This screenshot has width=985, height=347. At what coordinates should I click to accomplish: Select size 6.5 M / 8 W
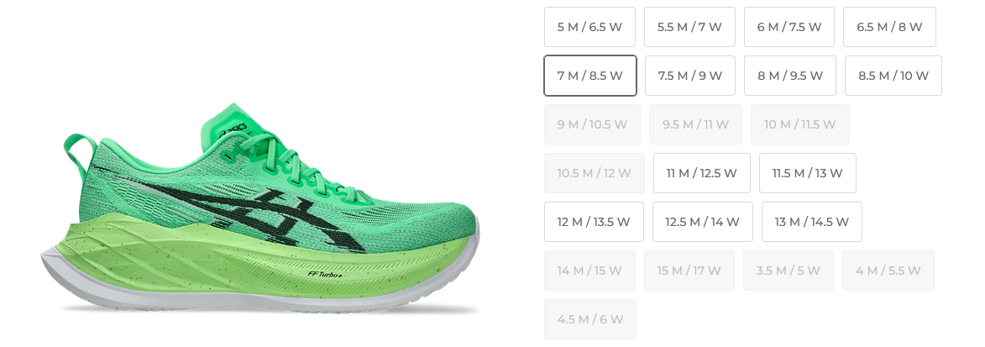(889, 27)
